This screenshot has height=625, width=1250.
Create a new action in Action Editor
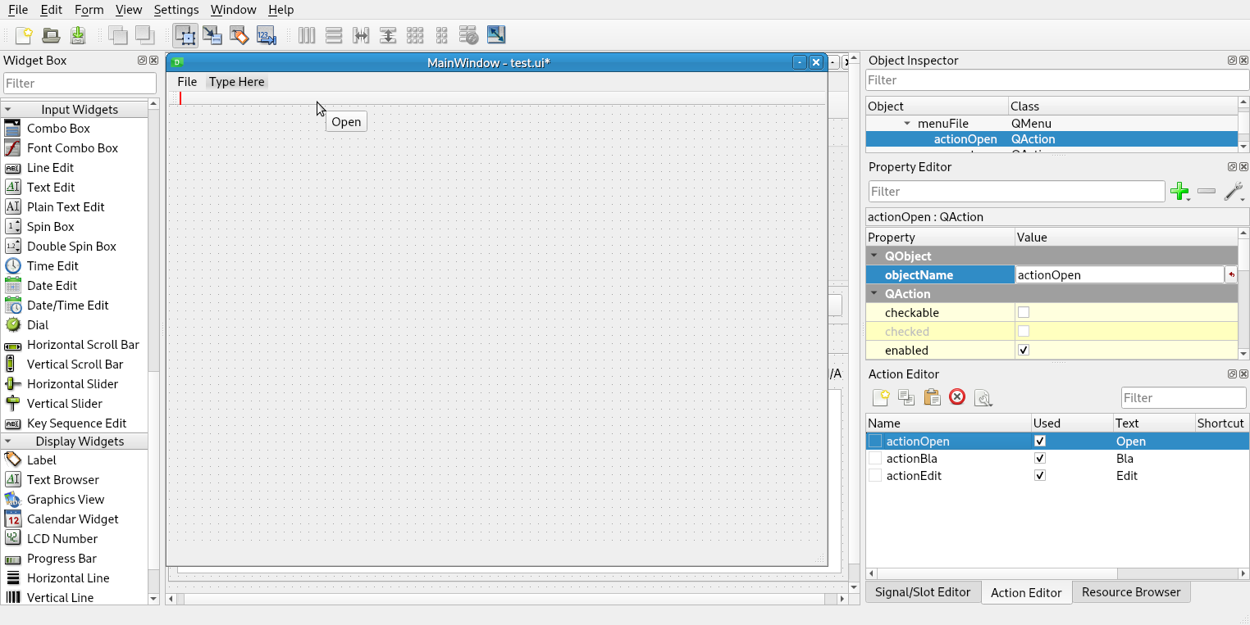(881, 397)
